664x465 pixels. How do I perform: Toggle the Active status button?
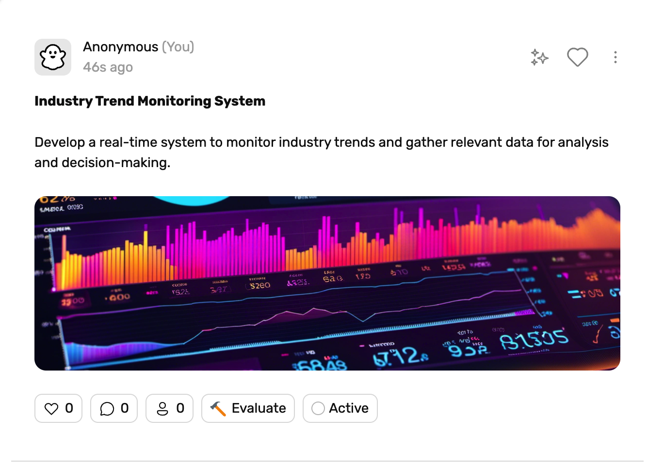[340, 408]
